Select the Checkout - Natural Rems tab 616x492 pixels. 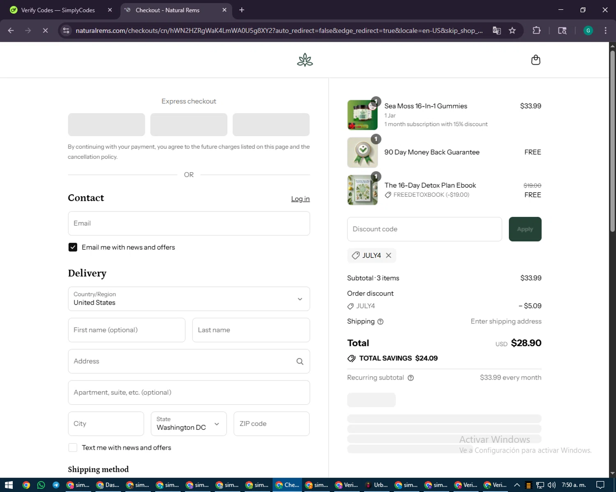[x=176, y=10]
